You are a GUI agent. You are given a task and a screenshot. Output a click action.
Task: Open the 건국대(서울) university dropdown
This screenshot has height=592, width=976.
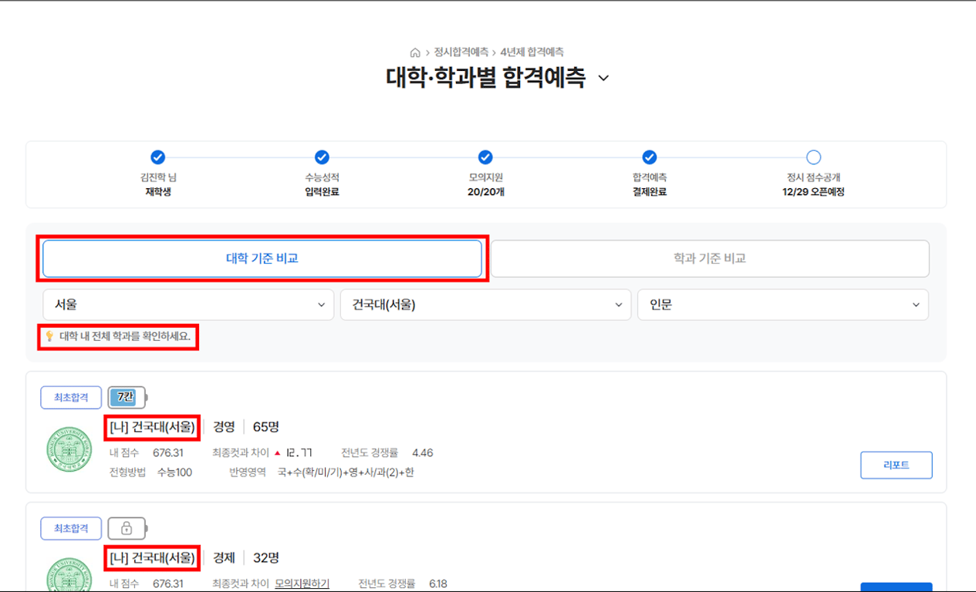pyautogui.click(x=486, y=304)
